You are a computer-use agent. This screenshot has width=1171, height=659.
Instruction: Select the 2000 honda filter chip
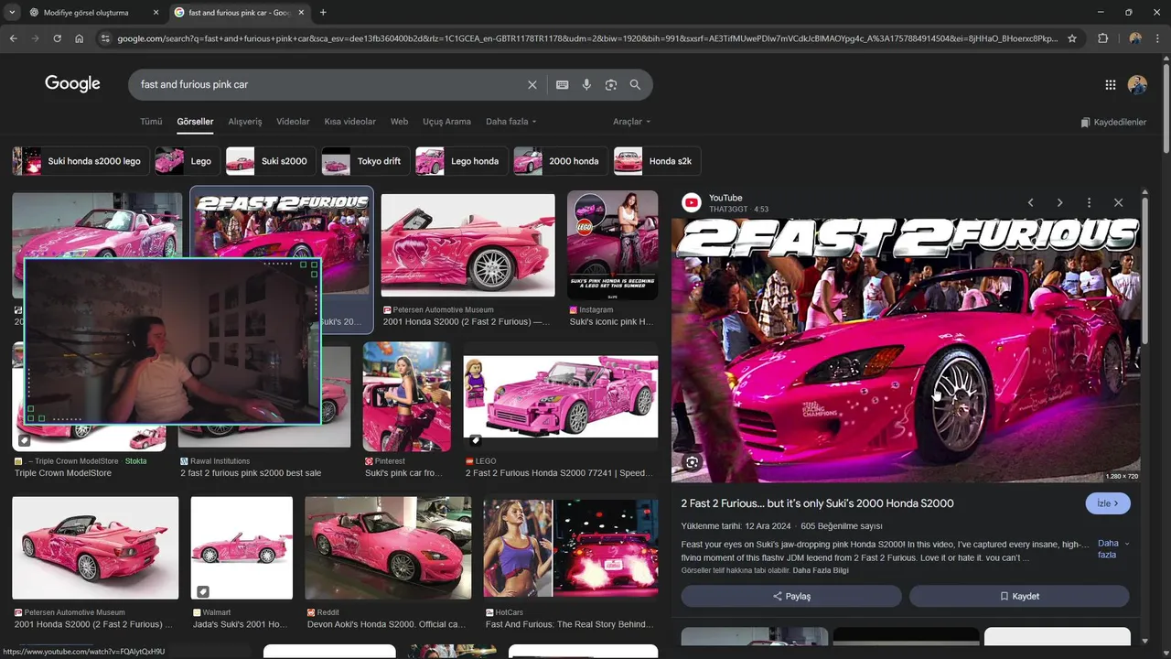tap(560, 161)
